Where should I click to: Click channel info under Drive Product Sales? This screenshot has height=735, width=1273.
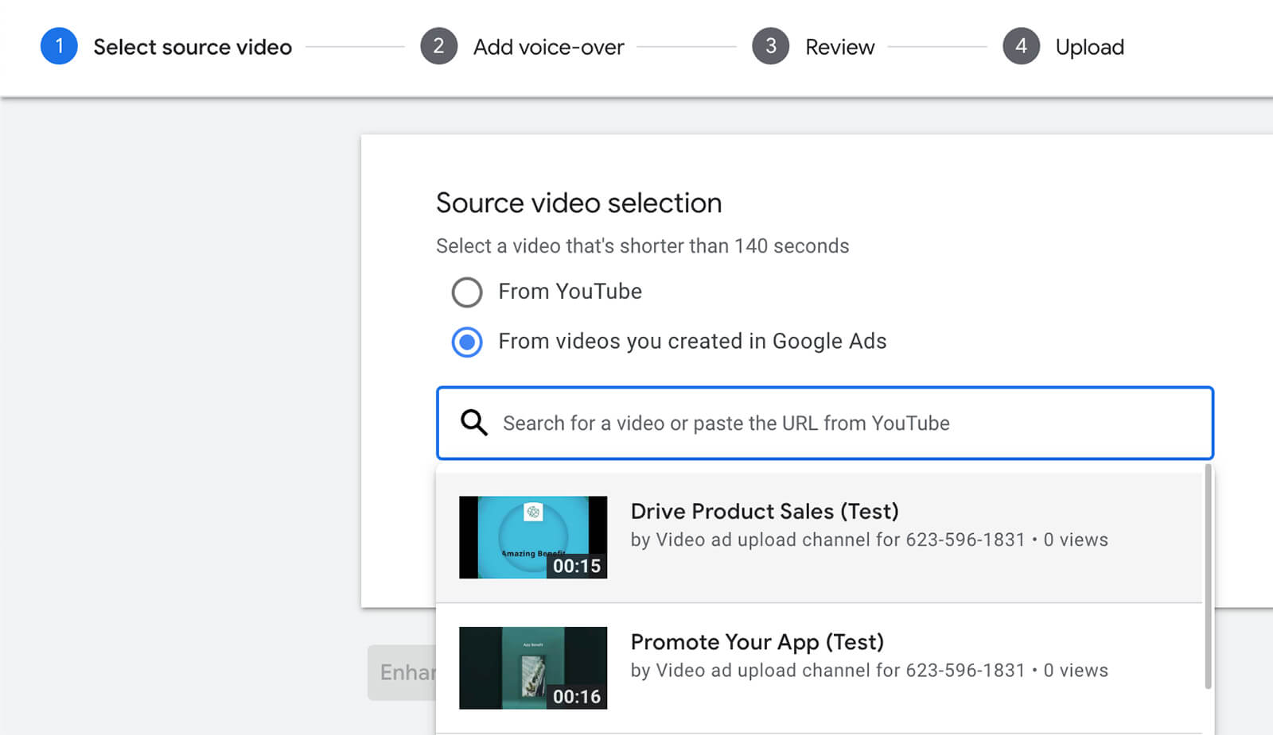869,540
